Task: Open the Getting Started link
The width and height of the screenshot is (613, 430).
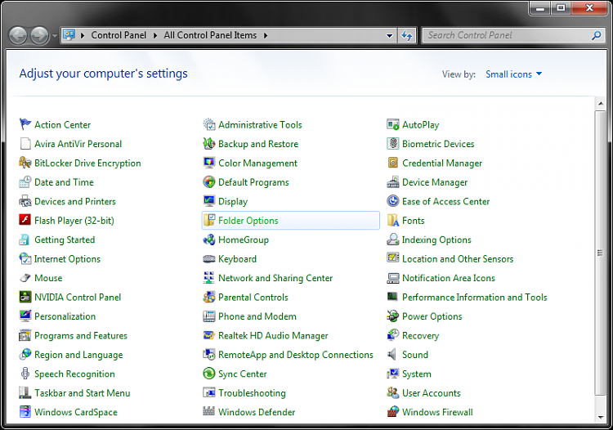Action: pos(65,240)
